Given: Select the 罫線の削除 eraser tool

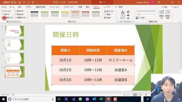Looking at the screenshot, I should click(168, 14).
